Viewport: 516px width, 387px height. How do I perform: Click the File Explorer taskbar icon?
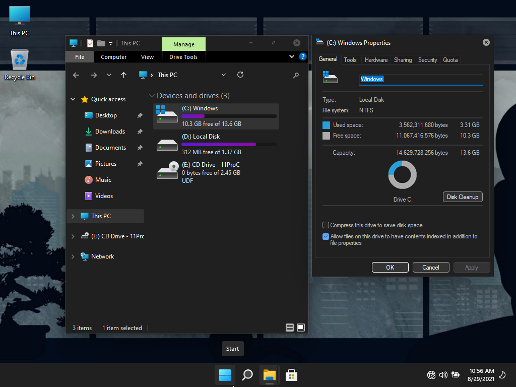point(269,375)
